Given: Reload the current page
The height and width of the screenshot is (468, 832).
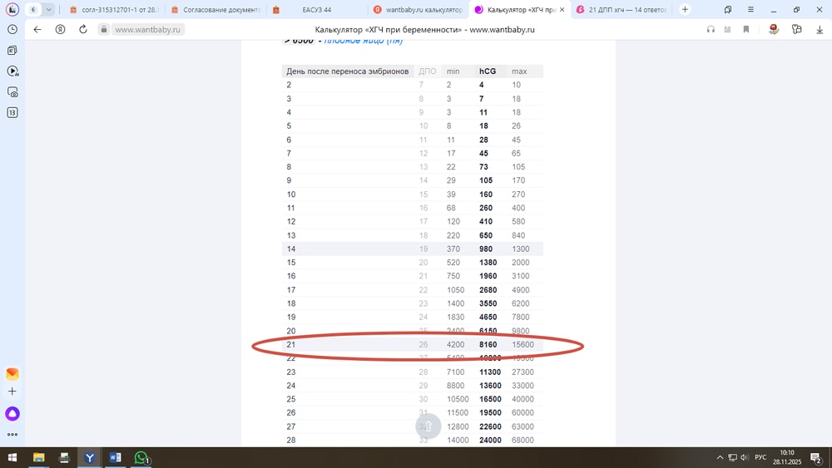Looking at the screenshot, I should 83,29.
